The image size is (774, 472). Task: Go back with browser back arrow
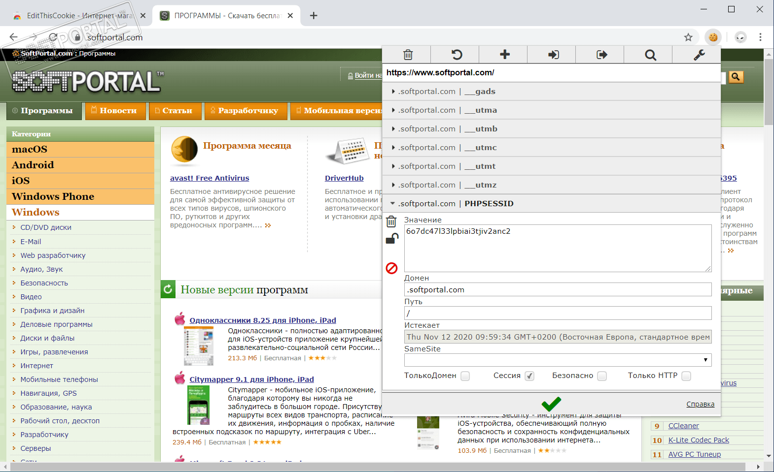(x=14, y=37)
